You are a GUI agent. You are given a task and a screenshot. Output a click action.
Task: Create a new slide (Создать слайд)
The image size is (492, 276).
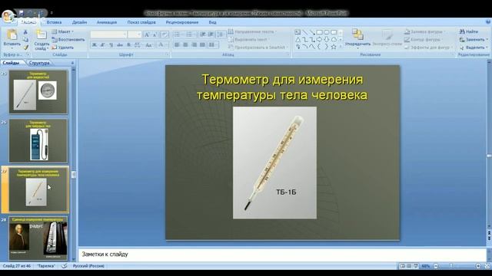tap(42, 39)
